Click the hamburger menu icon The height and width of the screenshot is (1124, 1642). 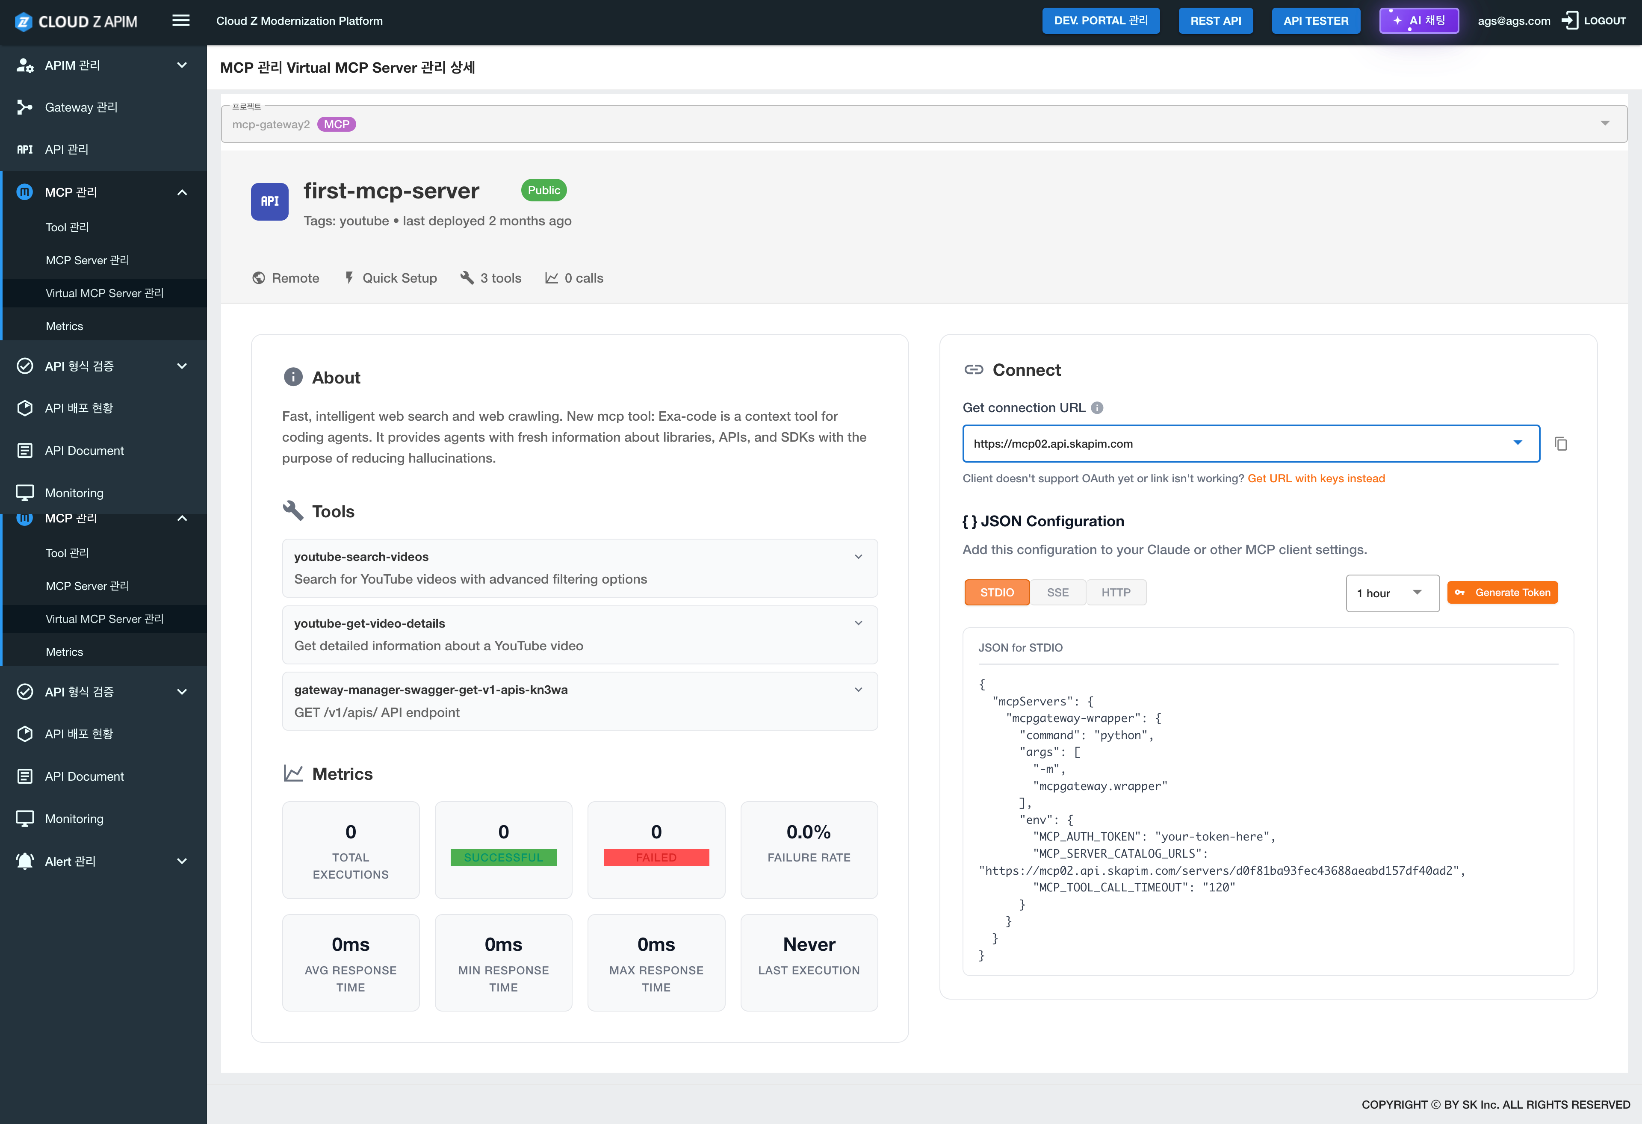tap(181, 21)
